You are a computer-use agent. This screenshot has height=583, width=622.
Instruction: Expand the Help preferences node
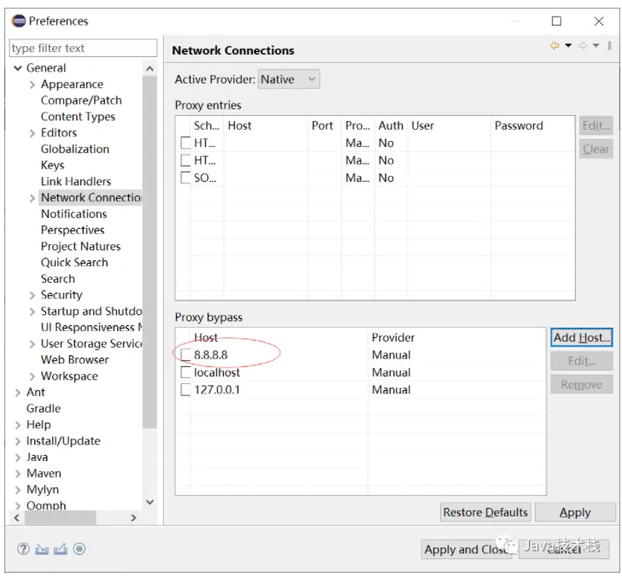coord(17,425)
